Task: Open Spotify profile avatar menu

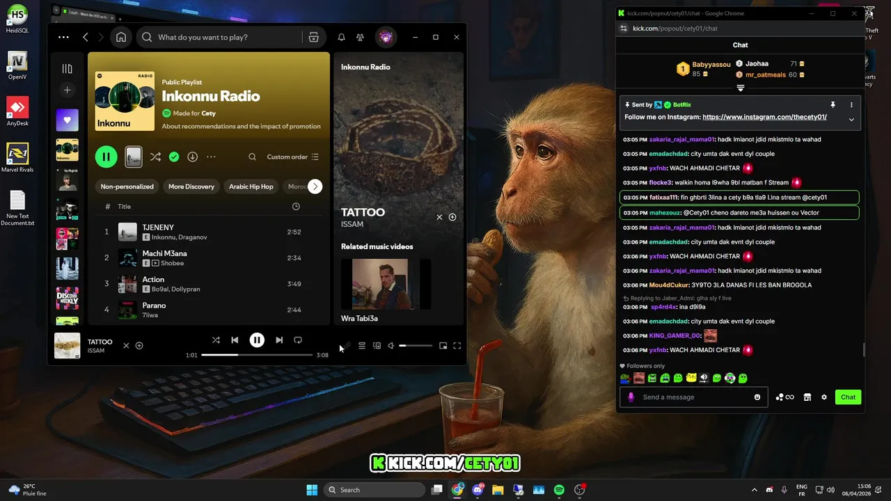Action: (386, 37)
